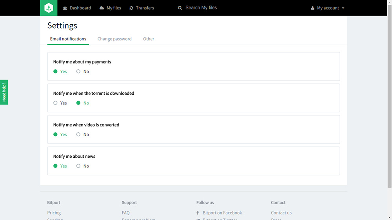
Task: Select No for torrent downloaded notification
Action: pyautogui.click(x=78, y=103)
